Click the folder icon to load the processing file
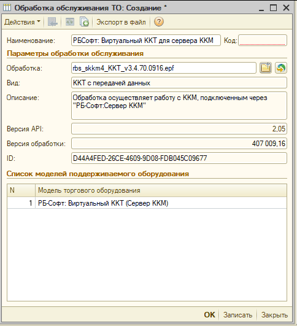Image resolution: width=297 pixels, height=326 pixels. click(266, 68)
